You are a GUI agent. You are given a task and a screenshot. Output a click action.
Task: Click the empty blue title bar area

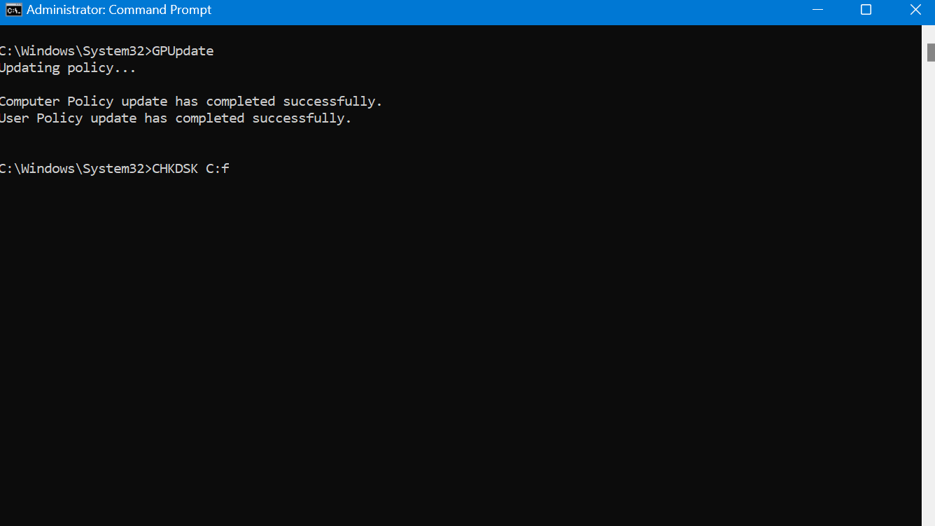tap(504, 10)
